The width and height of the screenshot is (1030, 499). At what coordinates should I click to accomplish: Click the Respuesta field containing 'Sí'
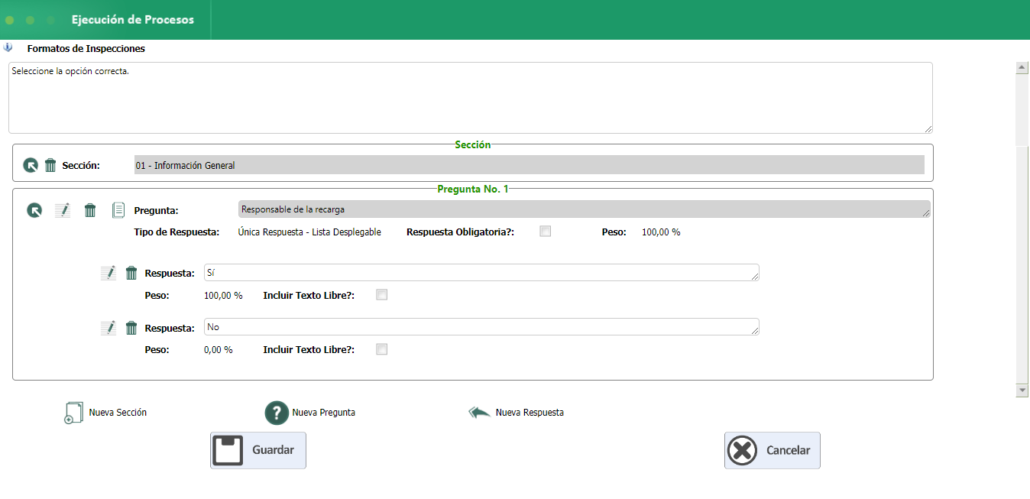[481, 273]
